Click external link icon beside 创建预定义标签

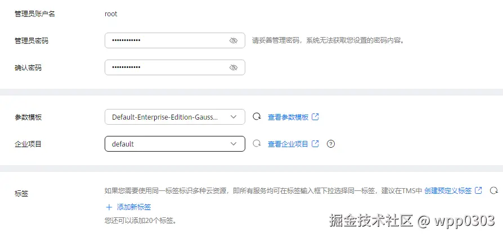click(479, 190)
